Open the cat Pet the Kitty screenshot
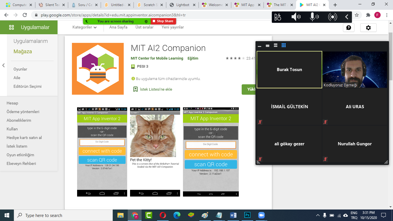393x221 pixels. (x=155, y=152)
